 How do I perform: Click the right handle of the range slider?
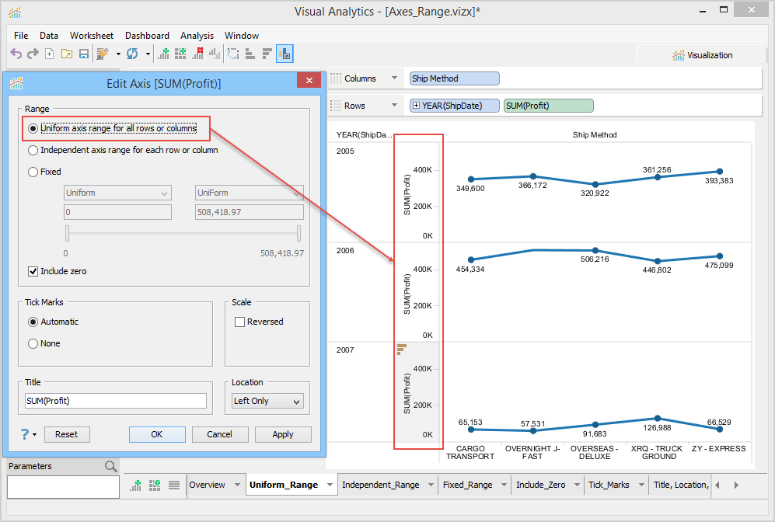[299, 233]
